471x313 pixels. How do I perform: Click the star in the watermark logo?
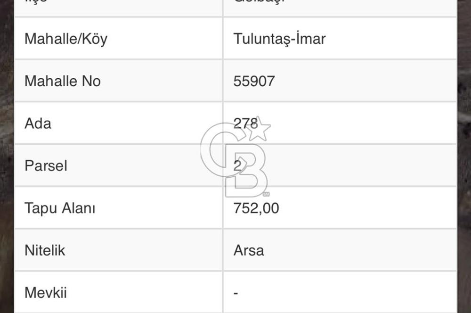click(259, 129)
